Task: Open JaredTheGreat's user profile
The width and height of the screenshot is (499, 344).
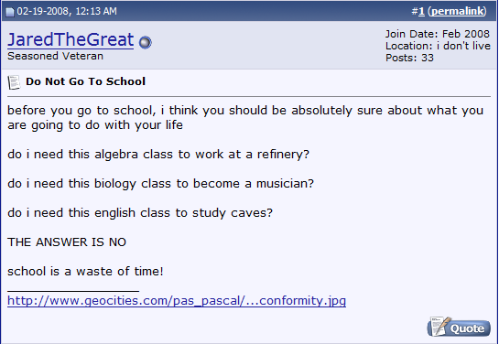Action: click(x=71, y=39)
